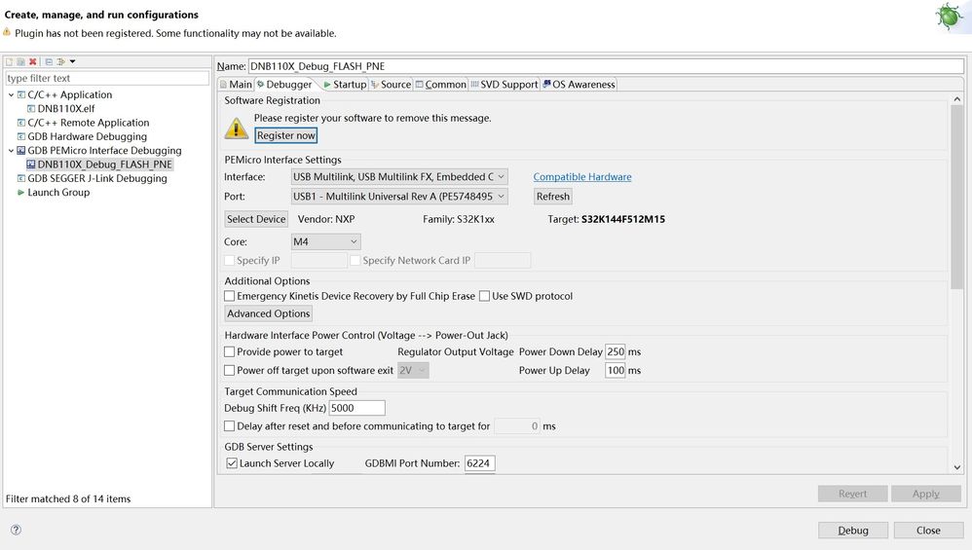Click the C/C++ Application node icon
The image size is (972, 550).
(21, 94)
